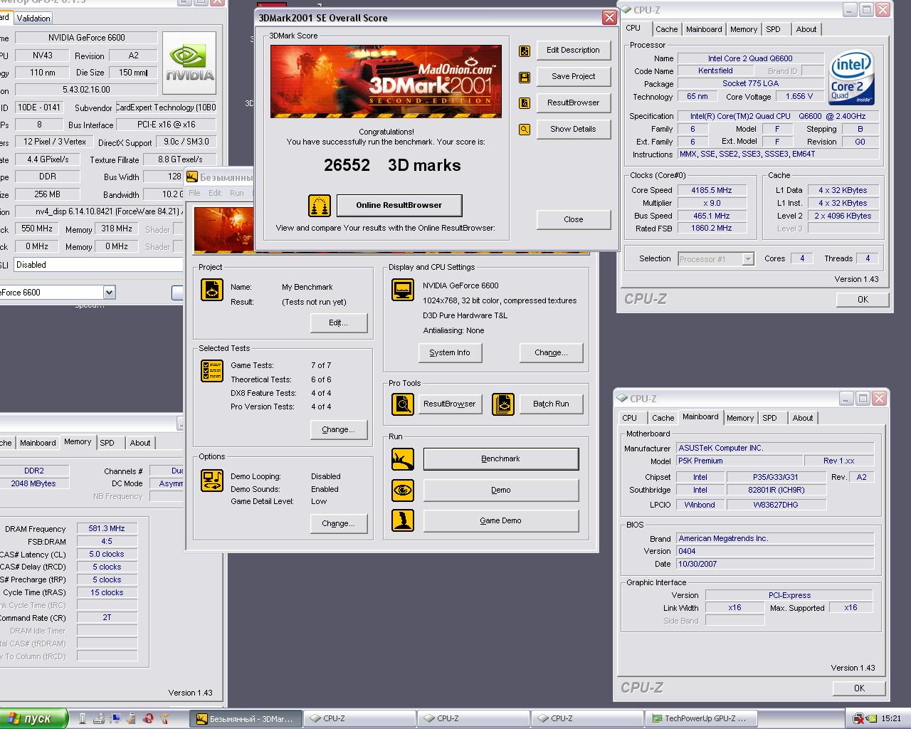Open the Processor #1 selection dropdown
Image resolution: width=911 pixels, height=729 pixels.
pyautogui.click(x=747, y=259)
